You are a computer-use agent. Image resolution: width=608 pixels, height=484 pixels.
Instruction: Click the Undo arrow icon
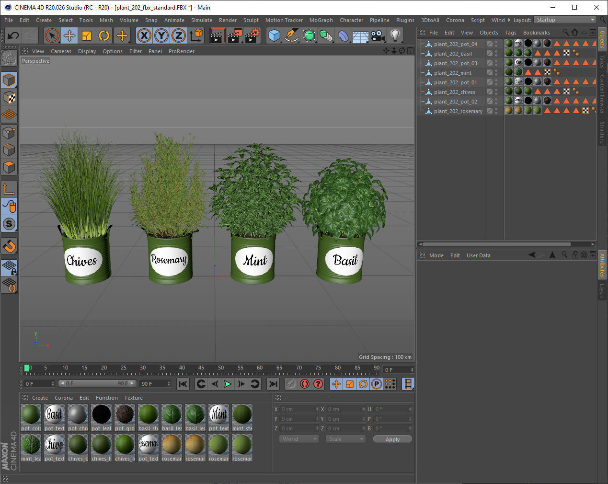tap(13, 35)
